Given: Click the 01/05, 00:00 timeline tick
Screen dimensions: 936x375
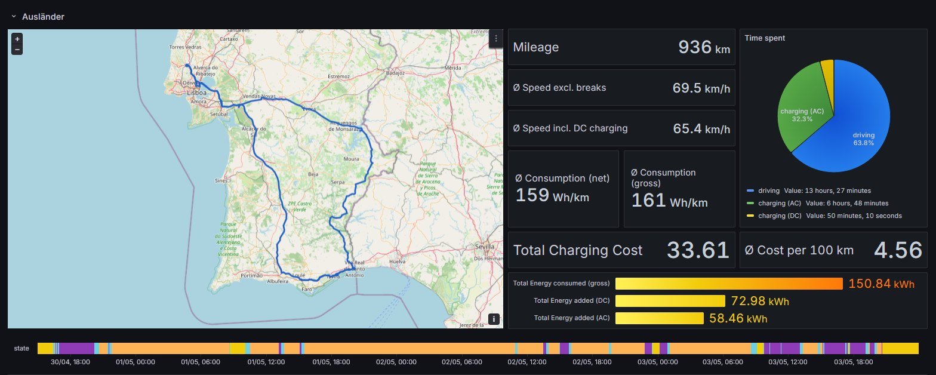Looking at the screenshot, I should click(135, 362).
